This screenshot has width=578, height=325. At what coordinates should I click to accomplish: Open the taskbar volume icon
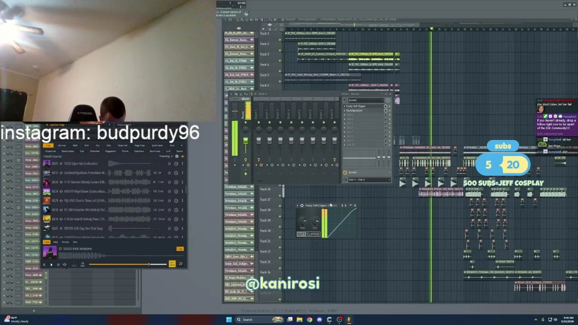pyautogui.click(x=556, y=320)
